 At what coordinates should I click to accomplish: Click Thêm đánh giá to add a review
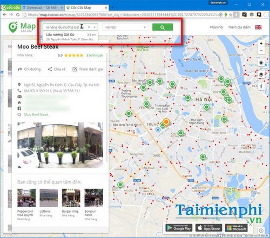(x=87, y=69)
